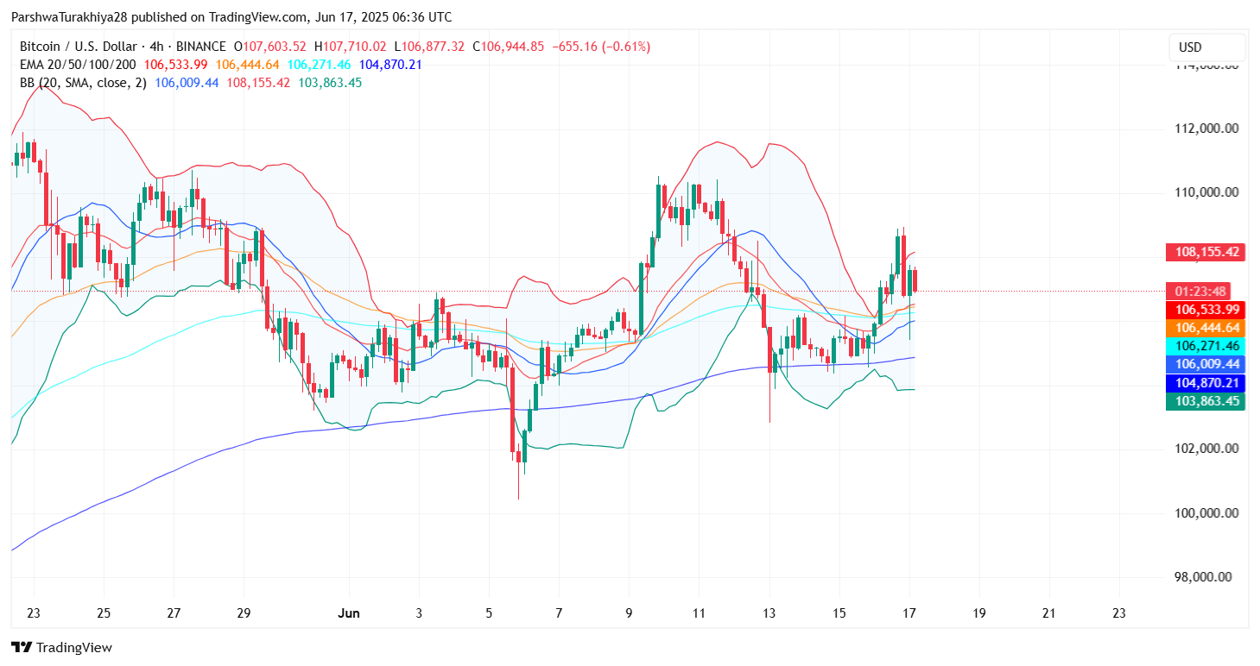
Task: Click the cyan 106,271.46 price label
Action: click(1206, 346)
